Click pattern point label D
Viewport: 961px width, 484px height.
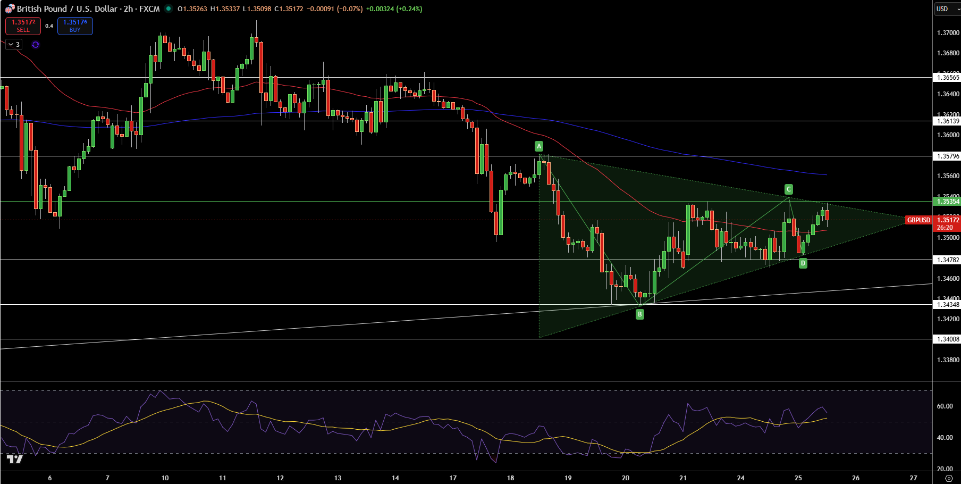point(803,263)
